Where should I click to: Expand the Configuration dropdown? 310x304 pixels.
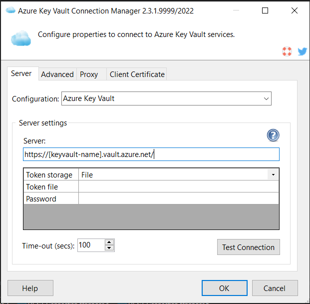tap(266, 98)
